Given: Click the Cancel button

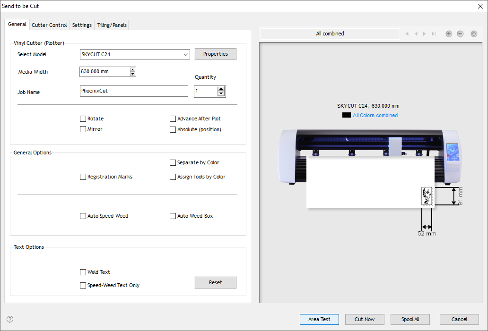Looking at the screenshot, I should click(459, 319).
